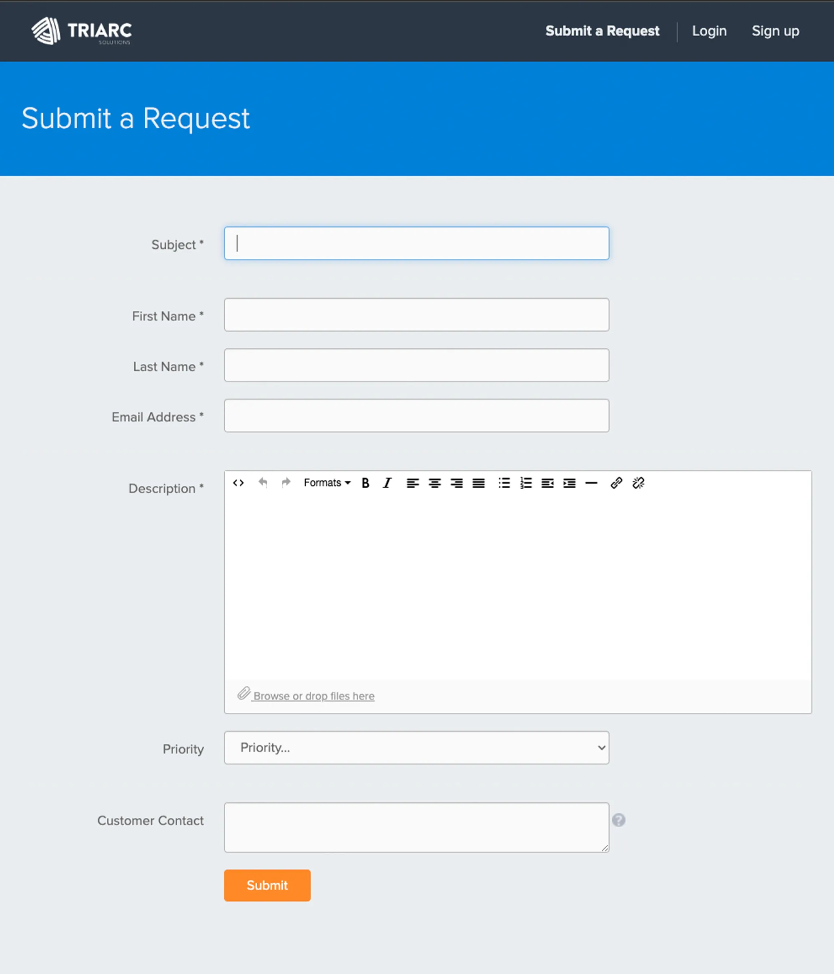Center-align the description text
Image resolution: width=834 pixels, height=974 pixels.
435,483
